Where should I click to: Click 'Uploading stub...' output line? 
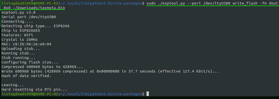point(21,49)
